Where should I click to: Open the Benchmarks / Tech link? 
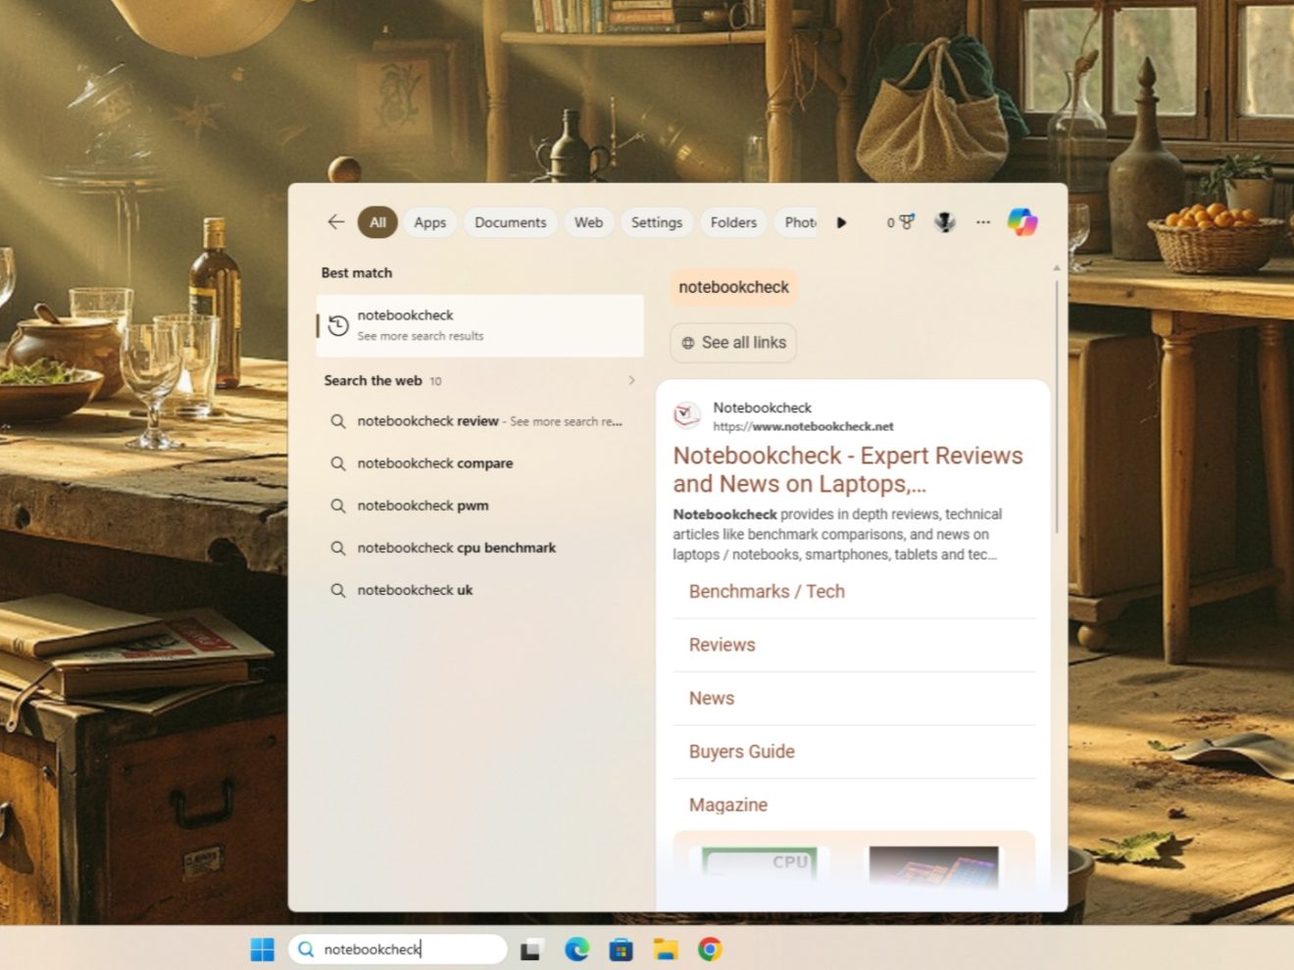coord(767,592)
